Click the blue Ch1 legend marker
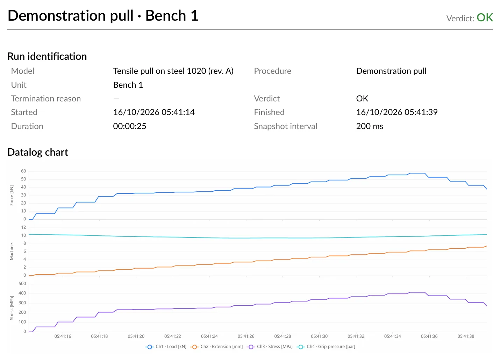 coord(150,347)
